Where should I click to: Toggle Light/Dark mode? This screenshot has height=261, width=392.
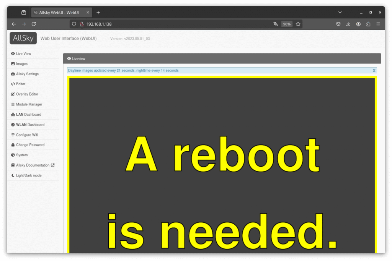(28, 175)
